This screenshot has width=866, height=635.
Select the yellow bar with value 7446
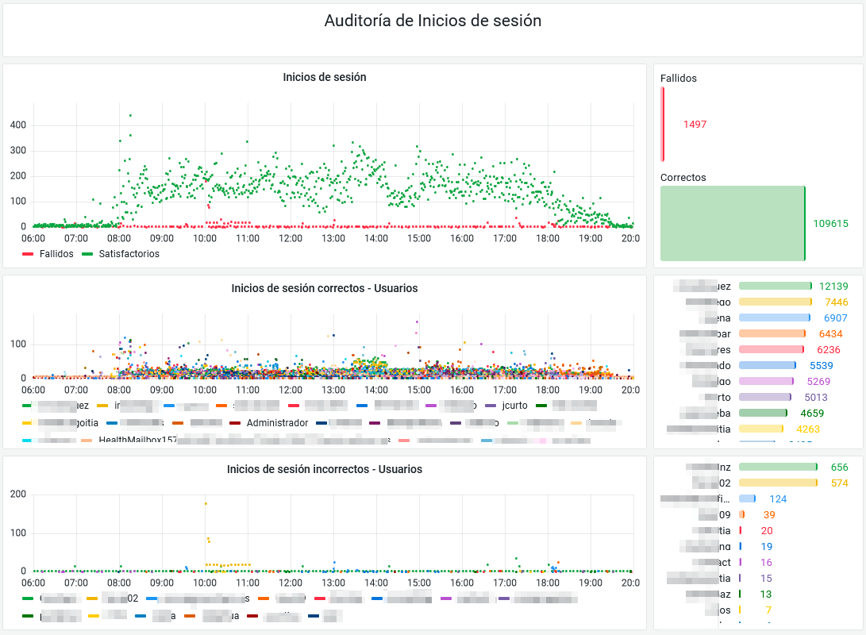[x=775, y=302]
